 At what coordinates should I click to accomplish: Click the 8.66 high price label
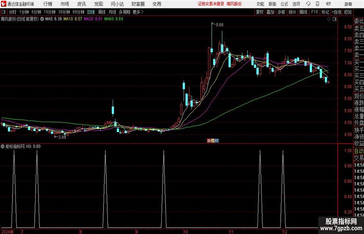click(220, 25)
